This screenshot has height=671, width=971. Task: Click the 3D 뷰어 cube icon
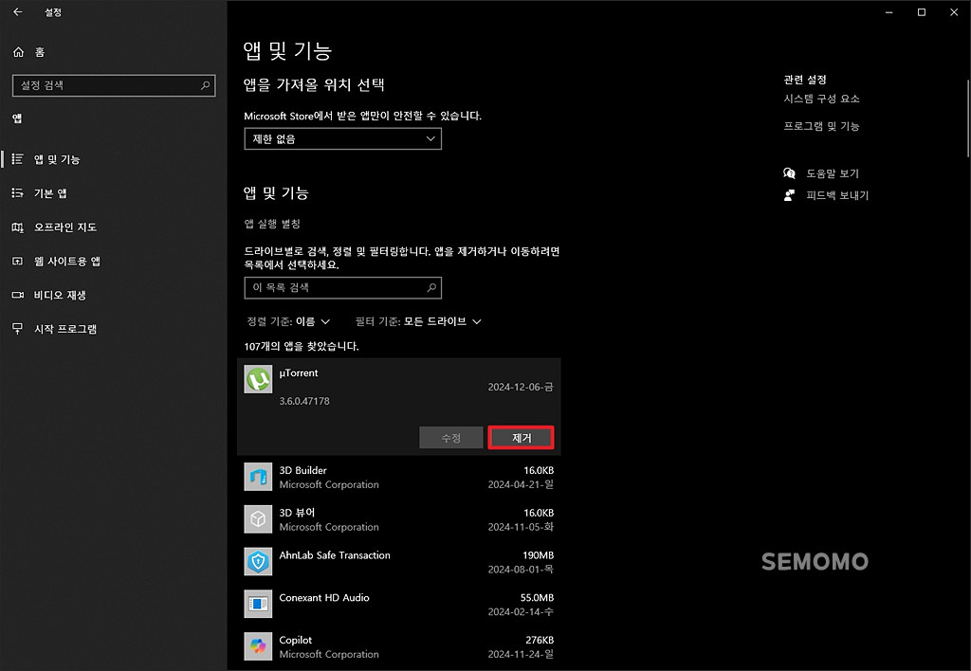[258, 518]
